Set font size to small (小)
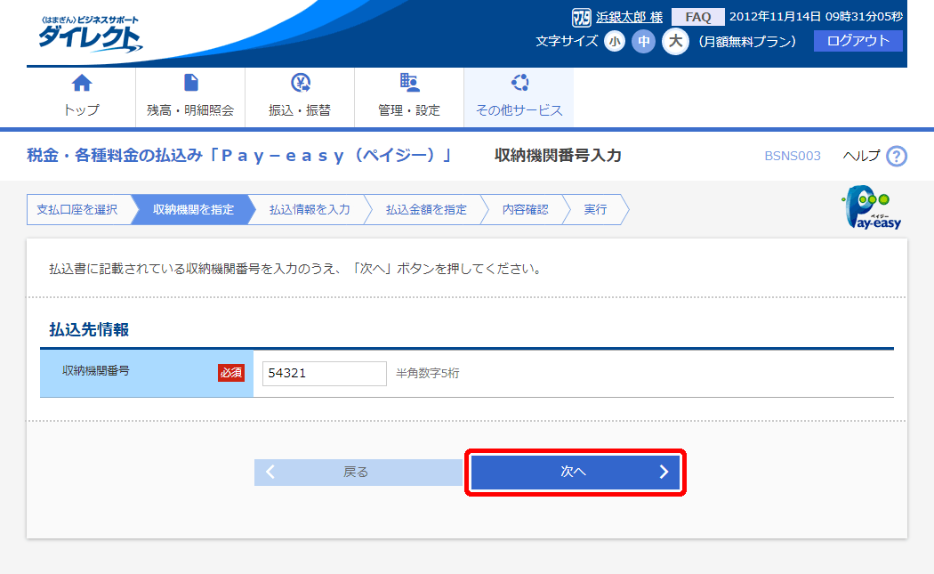 [615, 42]
